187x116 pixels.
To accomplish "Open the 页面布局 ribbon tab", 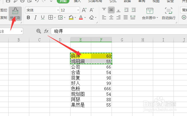I will pos(95,1).
